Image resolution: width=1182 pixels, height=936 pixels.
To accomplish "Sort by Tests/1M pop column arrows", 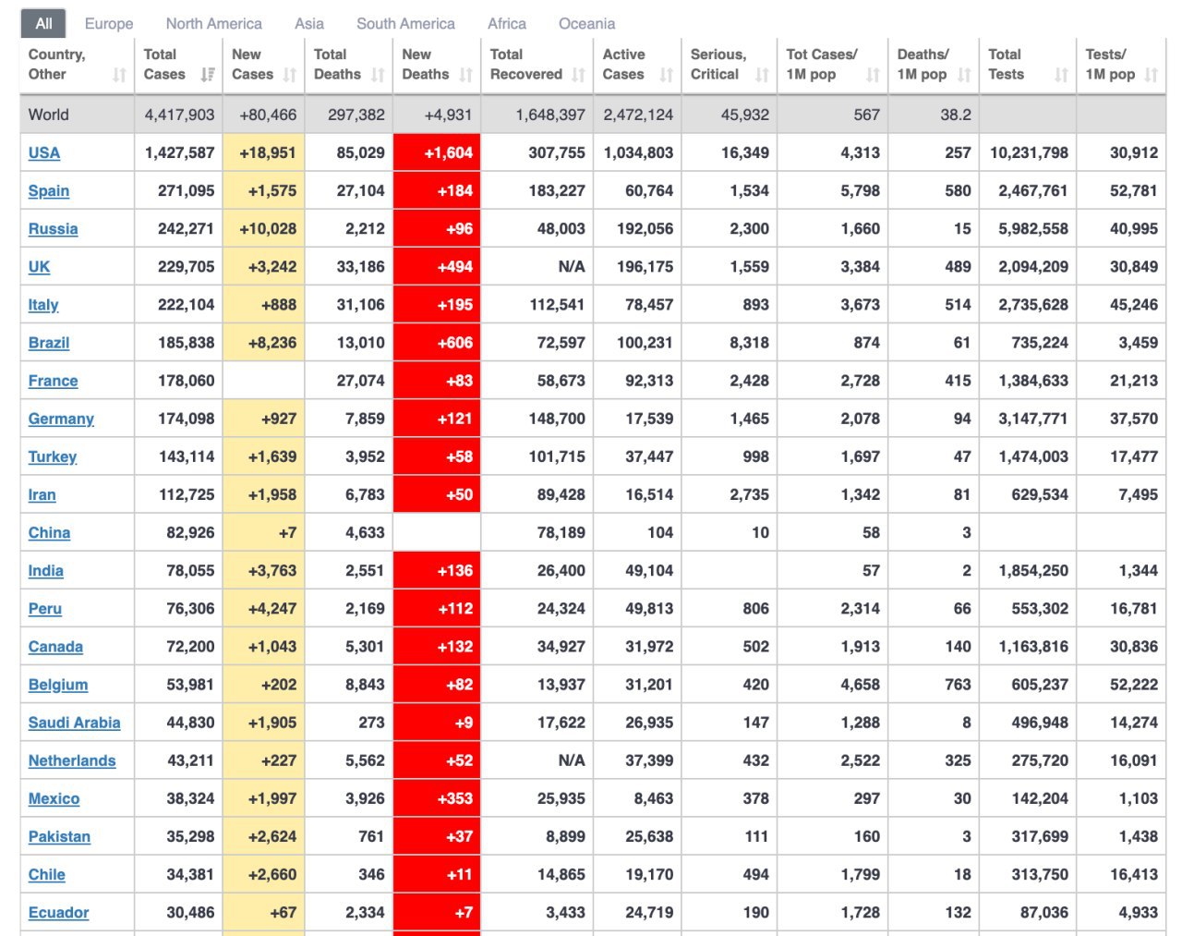I will point(1151,75).
